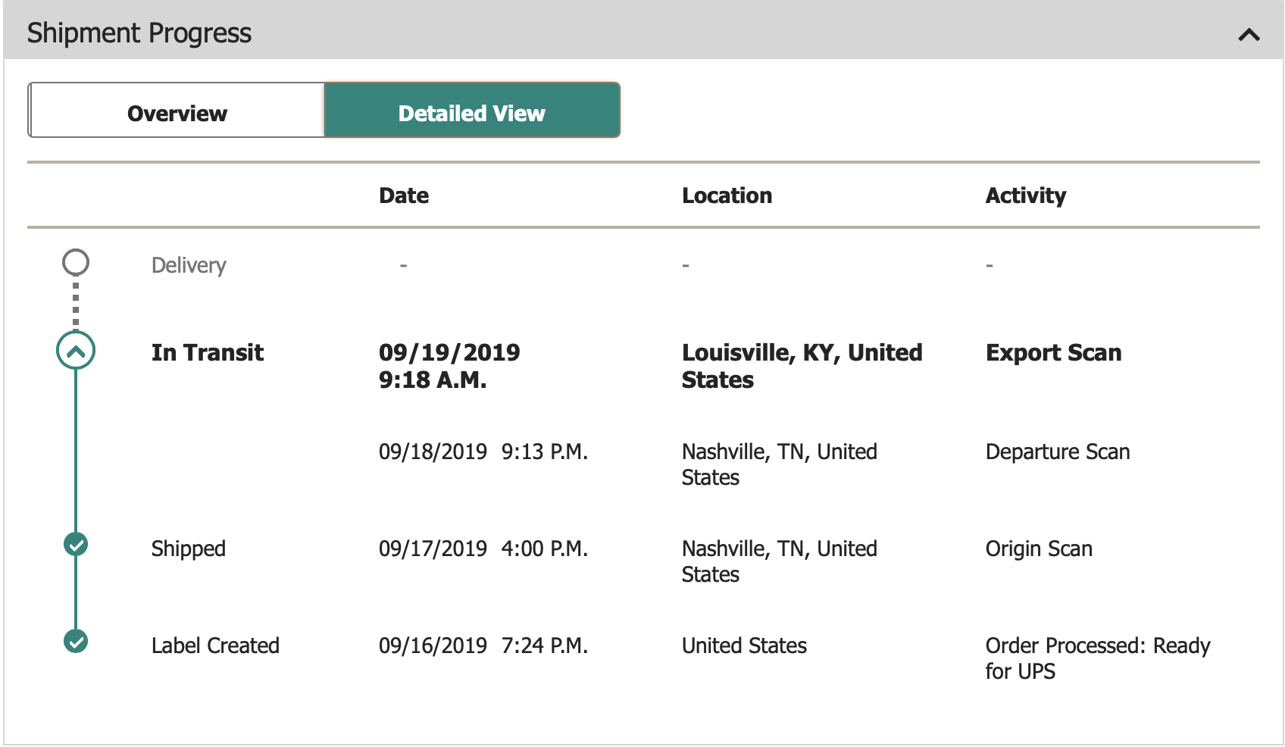
Task: Click the Louisville, KY location entry
Action: [802, 366]
